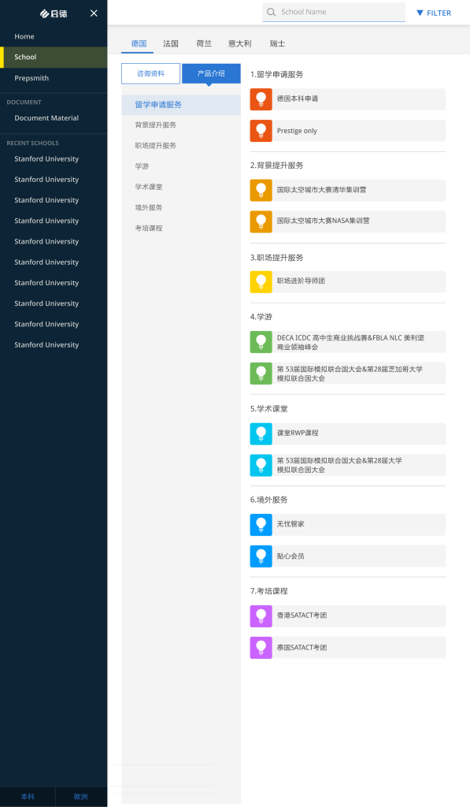Select the 咨询资料 tab button
This screenshot has height=807, width=470.
[150, 73]
